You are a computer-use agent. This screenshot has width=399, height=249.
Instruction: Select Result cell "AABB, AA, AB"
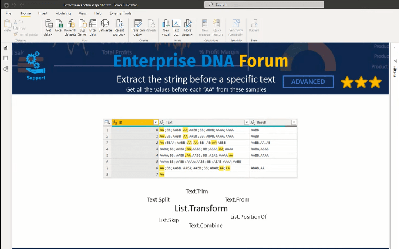tap(273, 143)
